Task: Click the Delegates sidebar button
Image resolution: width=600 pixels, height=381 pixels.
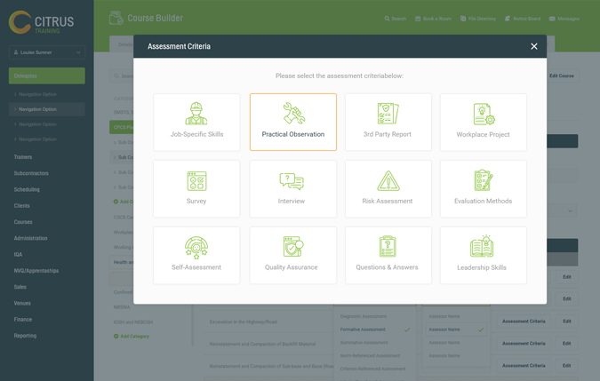Action: 47,75
